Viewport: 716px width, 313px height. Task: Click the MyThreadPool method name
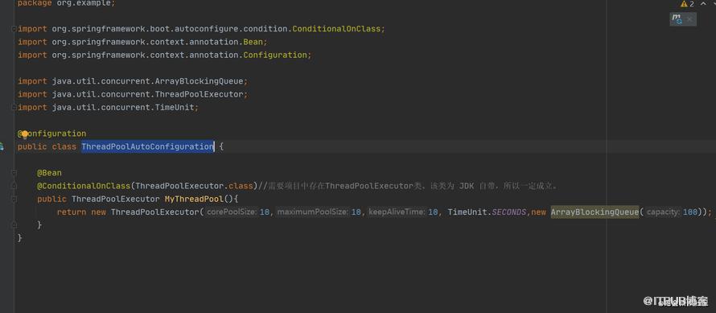[194, 200]
